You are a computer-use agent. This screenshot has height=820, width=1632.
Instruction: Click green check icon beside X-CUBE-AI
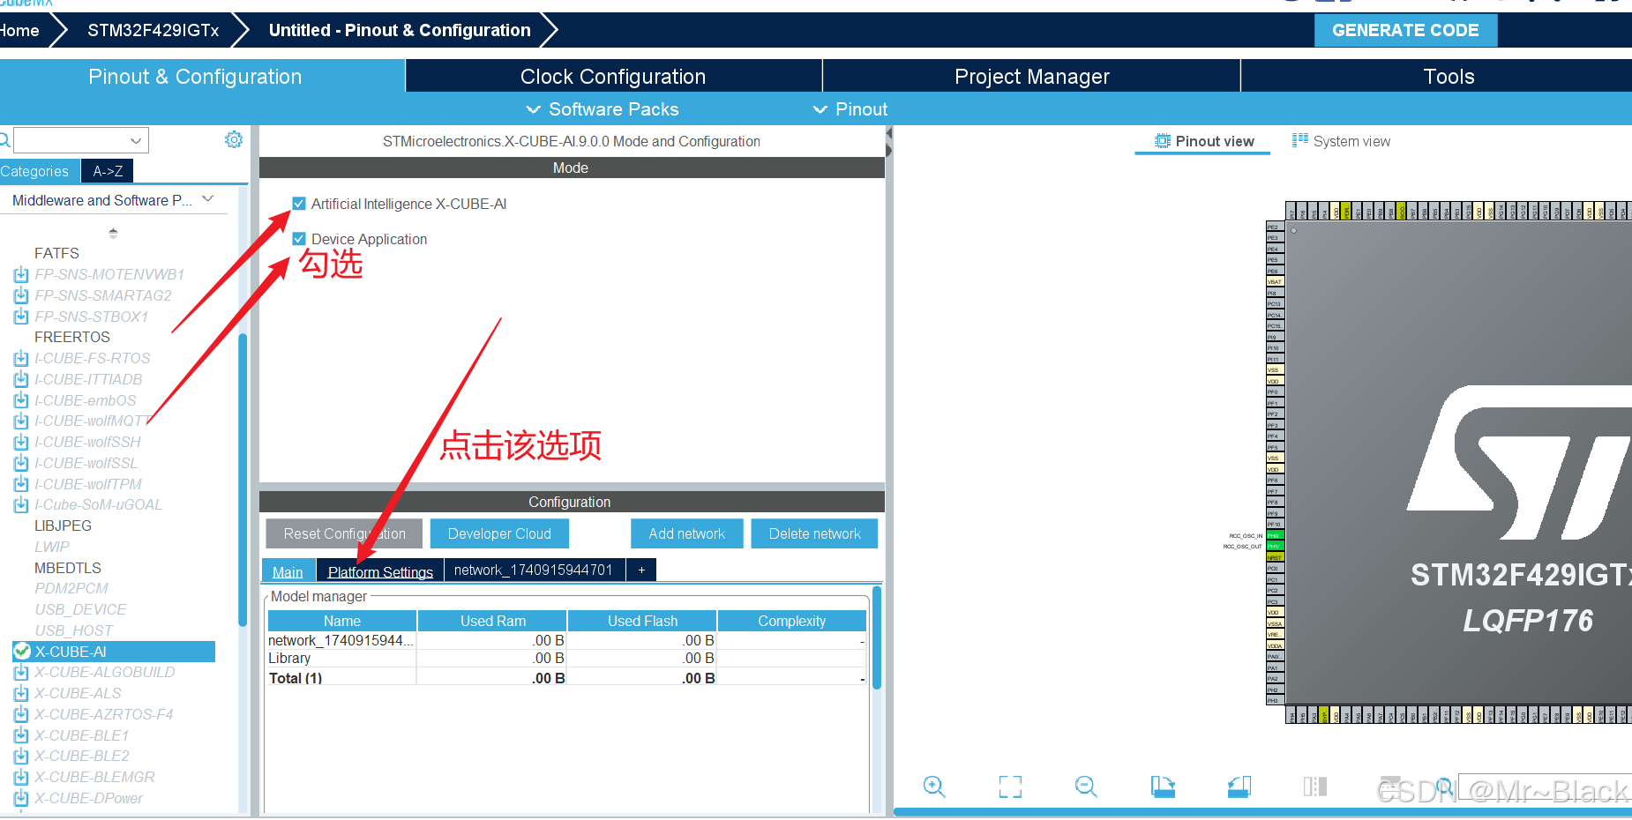point(22,651)
